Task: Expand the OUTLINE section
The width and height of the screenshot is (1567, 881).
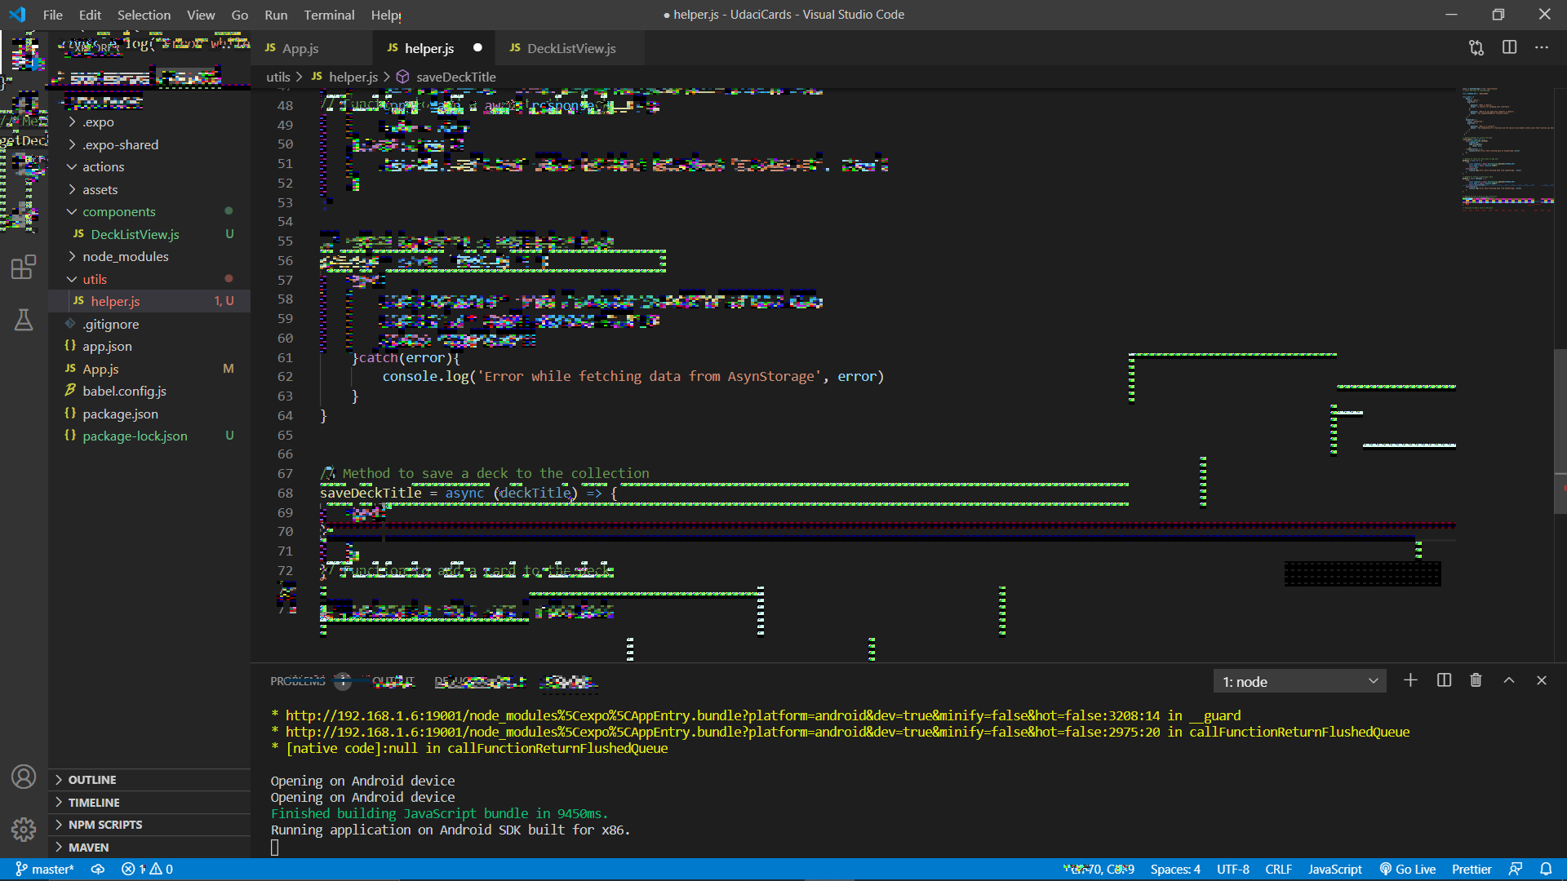Action: (91, 780)
